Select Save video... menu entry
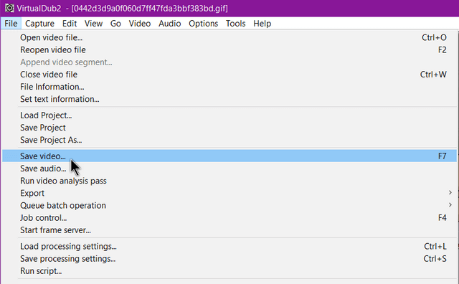459x284 pixels. pos(229,156)
